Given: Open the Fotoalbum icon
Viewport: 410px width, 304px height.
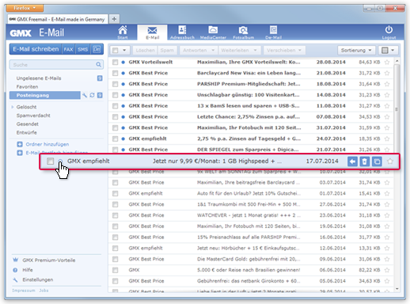Looking at the screenshot, I should tap(243, 32).
